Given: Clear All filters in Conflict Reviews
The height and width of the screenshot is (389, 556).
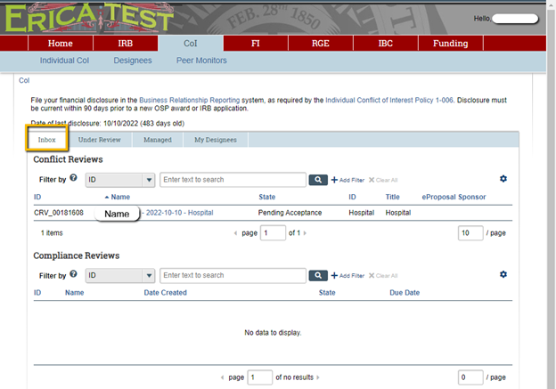Looking at the screenshot, I should (383, 180).
